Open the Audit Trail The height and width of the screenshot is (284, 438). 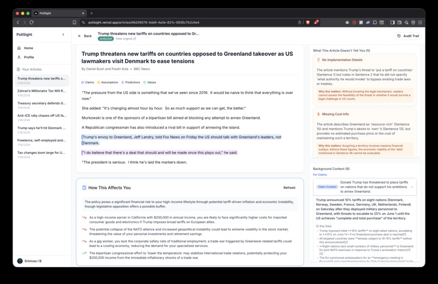pos(408,36)
